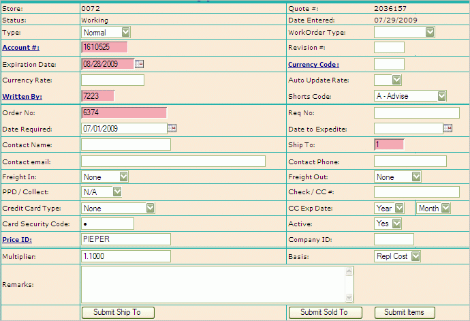This screenshot has width=470, height=321.
Task: Focus the Contact email input field
Action: coord(173,161)
